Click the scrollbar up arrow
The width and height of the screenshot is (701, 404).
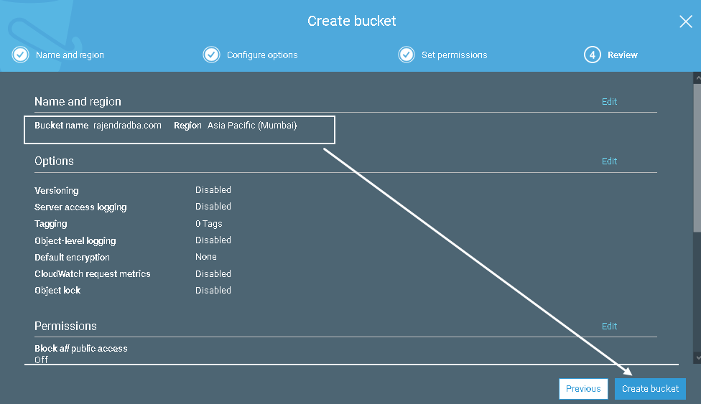(697, 76)
